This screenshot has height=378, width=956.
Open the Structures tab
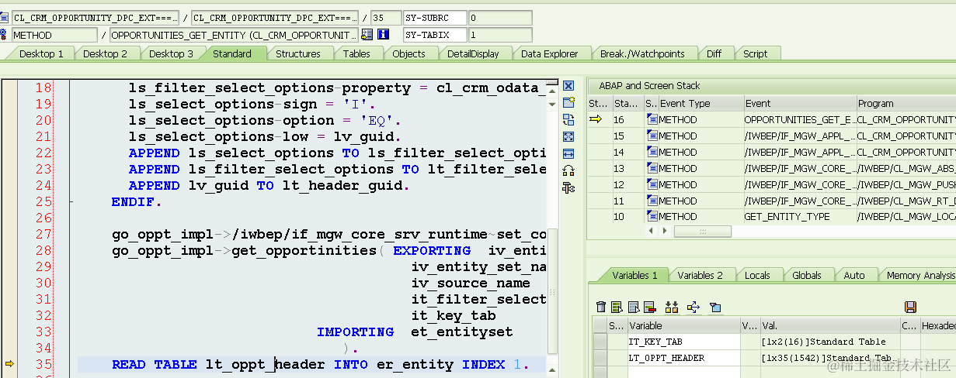point(298,53)
